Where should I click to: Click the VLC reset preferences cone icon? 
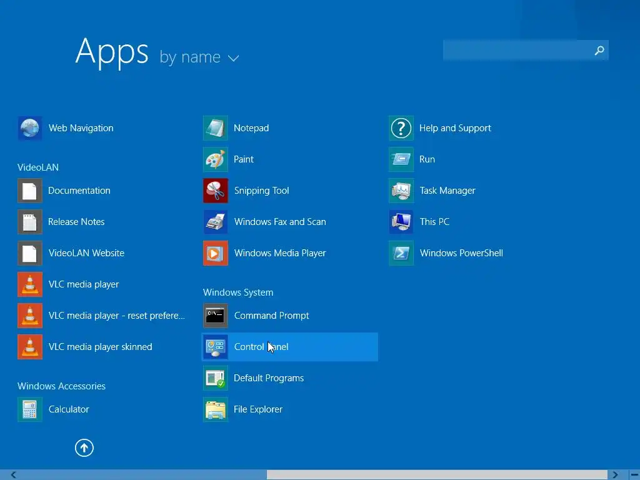[x=30, y=316]
